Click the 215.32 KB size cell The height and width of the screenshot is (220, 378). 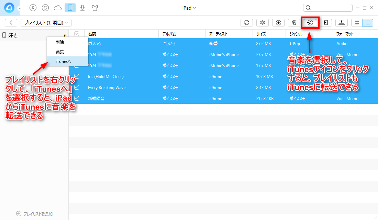tap(265, 98)
